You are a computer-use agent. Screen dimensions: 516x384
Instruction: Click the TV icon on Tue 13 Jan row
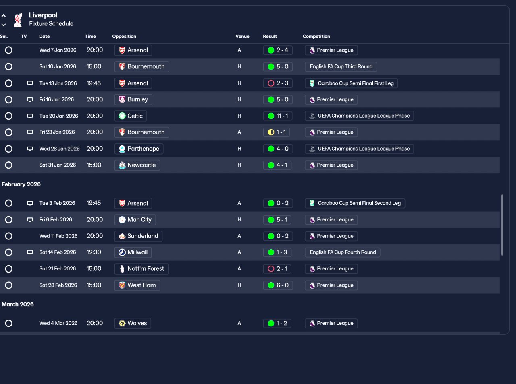click(x=30, y=83)
